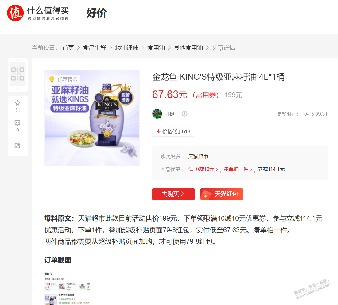The height and width of the screenshot is (305, 338).
Task: Click the 去购买 purchase button
Action: tap(173, 194)
